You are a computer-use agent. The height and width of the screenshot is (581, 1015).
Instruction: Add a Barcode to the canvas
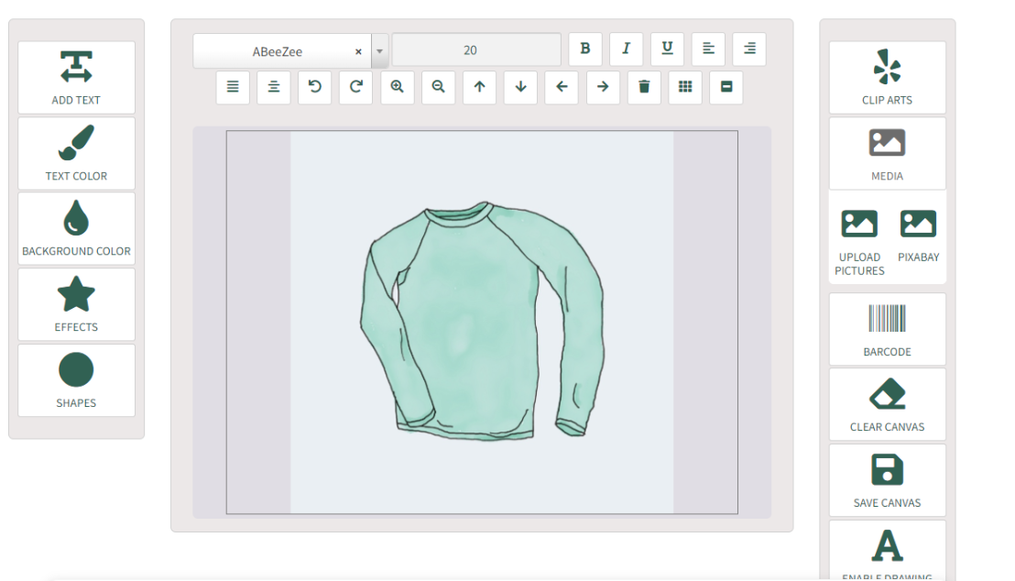[x=887, y=329]
